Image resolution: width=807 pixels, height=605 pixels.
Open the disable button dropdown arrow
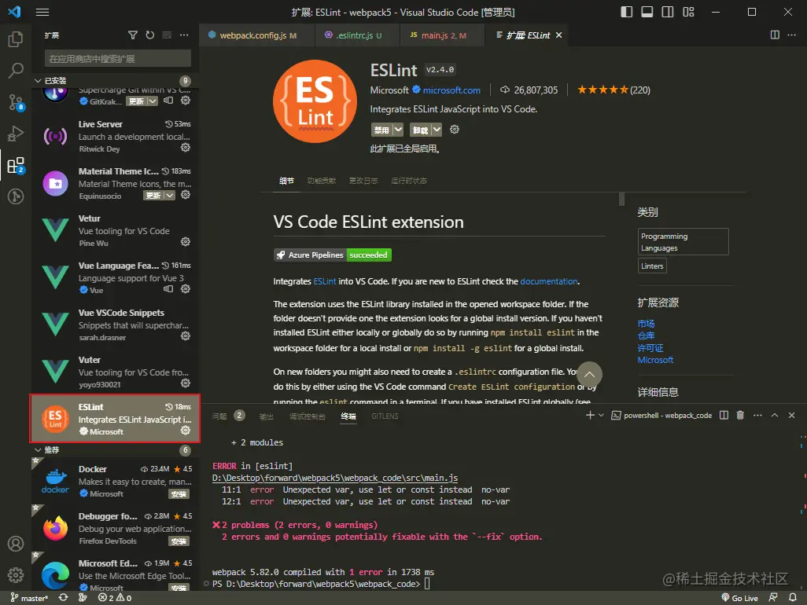[x=398, y=130]
